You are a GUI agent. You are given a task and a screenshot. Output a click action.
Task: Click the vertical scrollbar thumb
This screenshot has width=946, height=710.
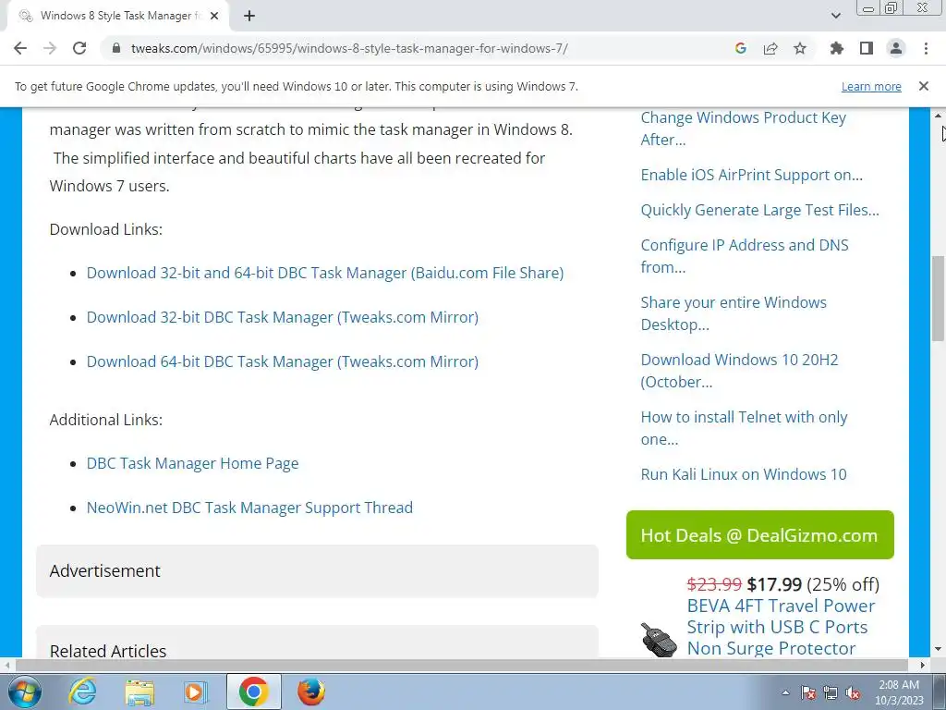point(938,299)
